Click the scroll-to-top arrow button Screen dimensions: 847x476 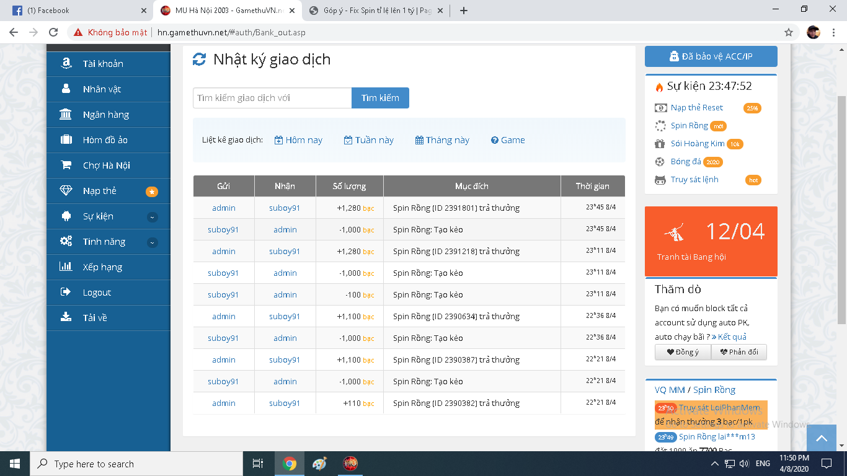coord(822,438)
